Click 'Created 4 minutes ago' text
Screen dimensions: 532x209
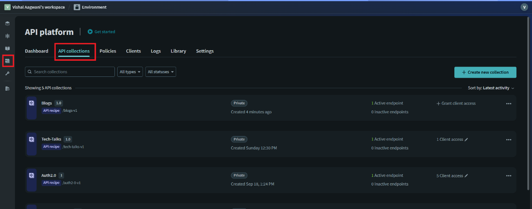pos(251,112)
